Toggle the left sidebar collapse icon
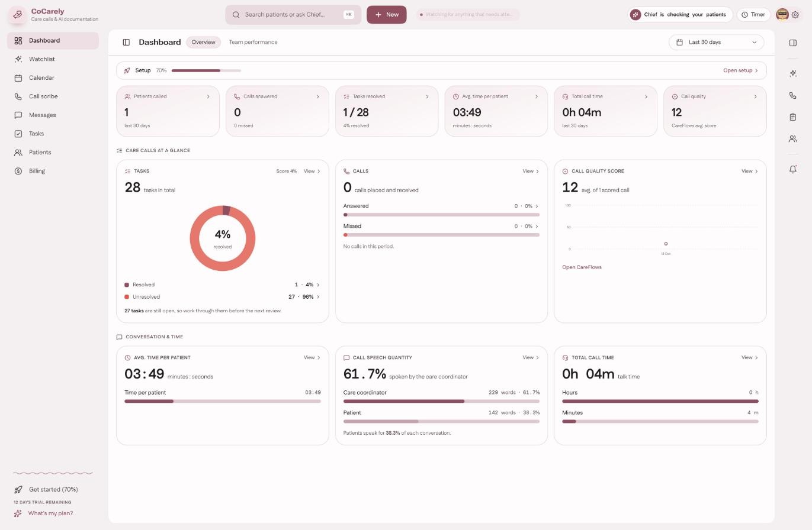Viewport: 812px width, 530px height. tap(126, 43)
